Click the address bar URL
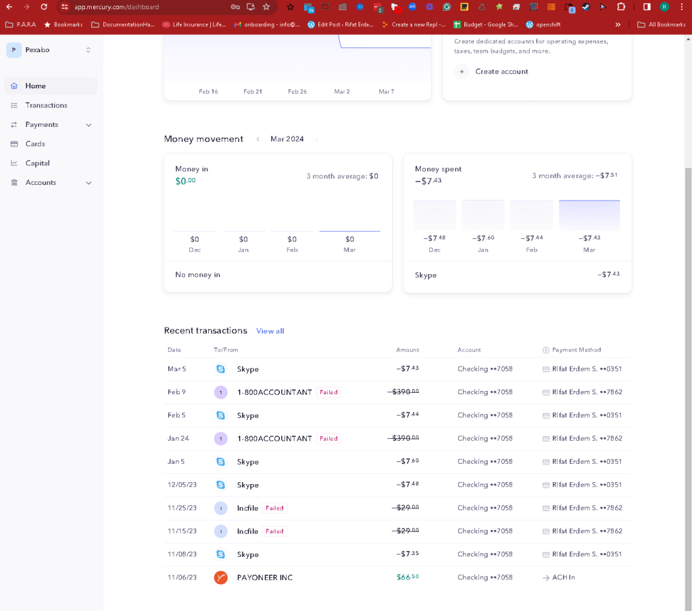Image resolution: width=692 pixels, height=611 pixels. pos(116,7)
